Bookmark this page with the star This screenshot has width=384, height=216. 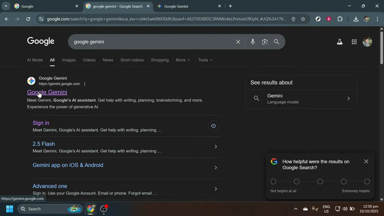(x=303, y=19)
